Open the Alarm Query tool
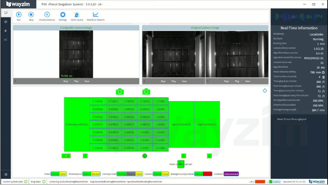 pyautogui.click(x=77, y=15)
